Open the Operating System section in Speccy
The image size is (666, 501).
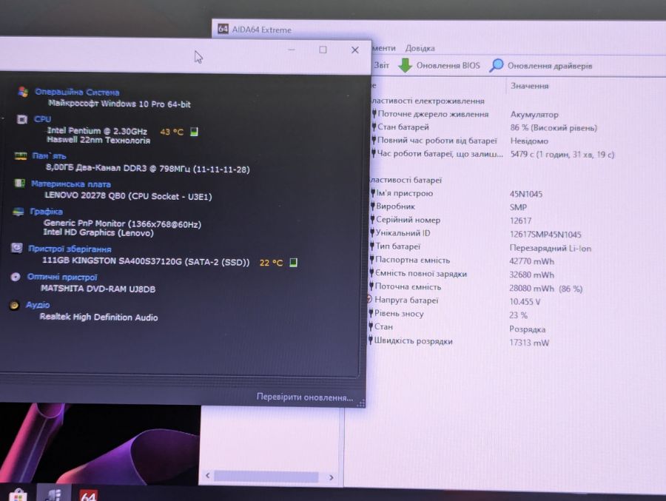pyautogui.click(x=77, y=92)
